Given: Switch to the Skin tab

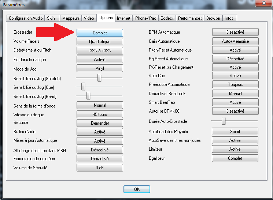Looking at the screenshot, I should click(x=52, y=18).
